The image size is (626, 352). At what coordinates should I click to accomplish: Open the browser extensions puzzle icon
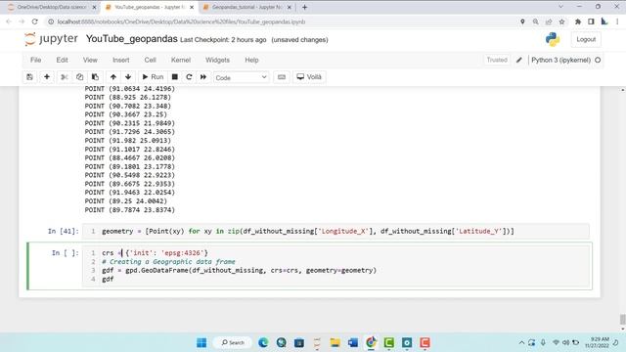pyautogui.click(x=578, y=22)
